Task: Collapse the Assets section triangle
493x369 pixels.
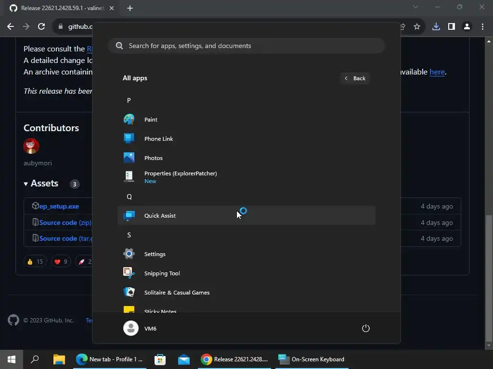Action: coord(26,184)
